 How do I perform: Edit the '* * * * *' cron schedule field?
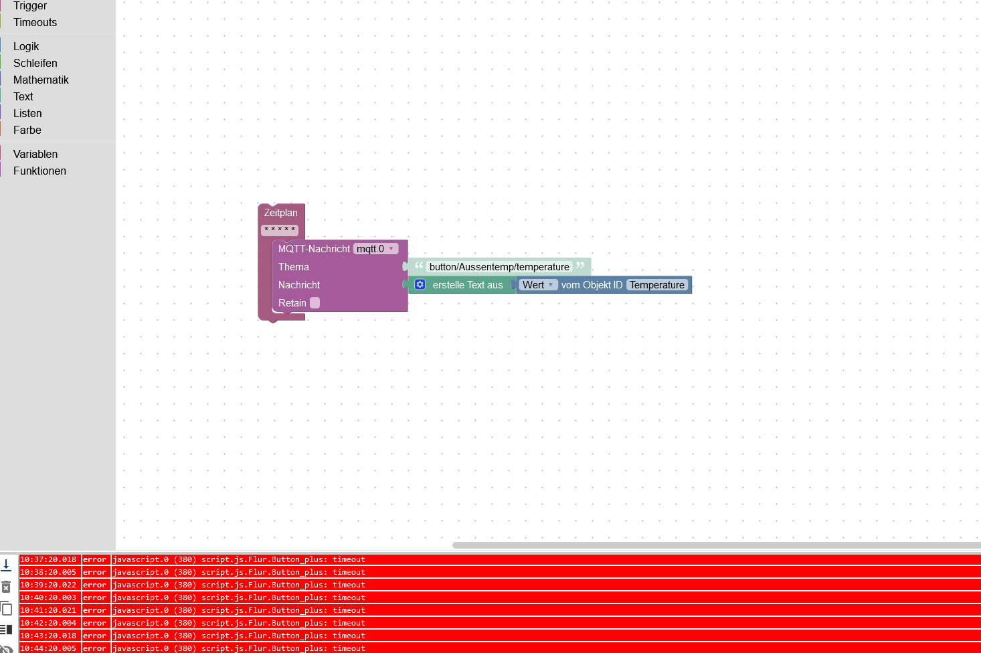pyautogui.click(x=280, y=229)
